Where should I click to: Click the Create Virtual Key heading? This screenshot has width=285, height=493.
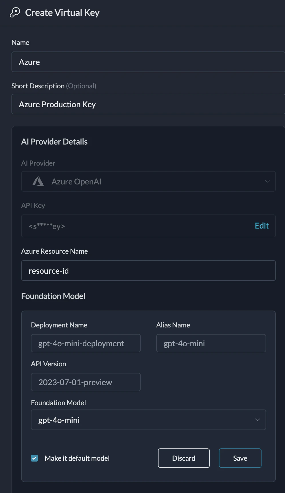click(62, 13)
